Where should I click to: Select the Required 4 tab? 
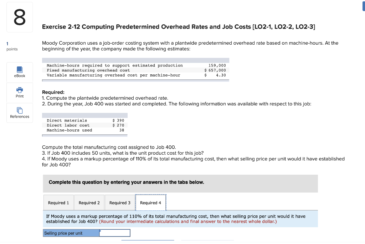point(151,203)
